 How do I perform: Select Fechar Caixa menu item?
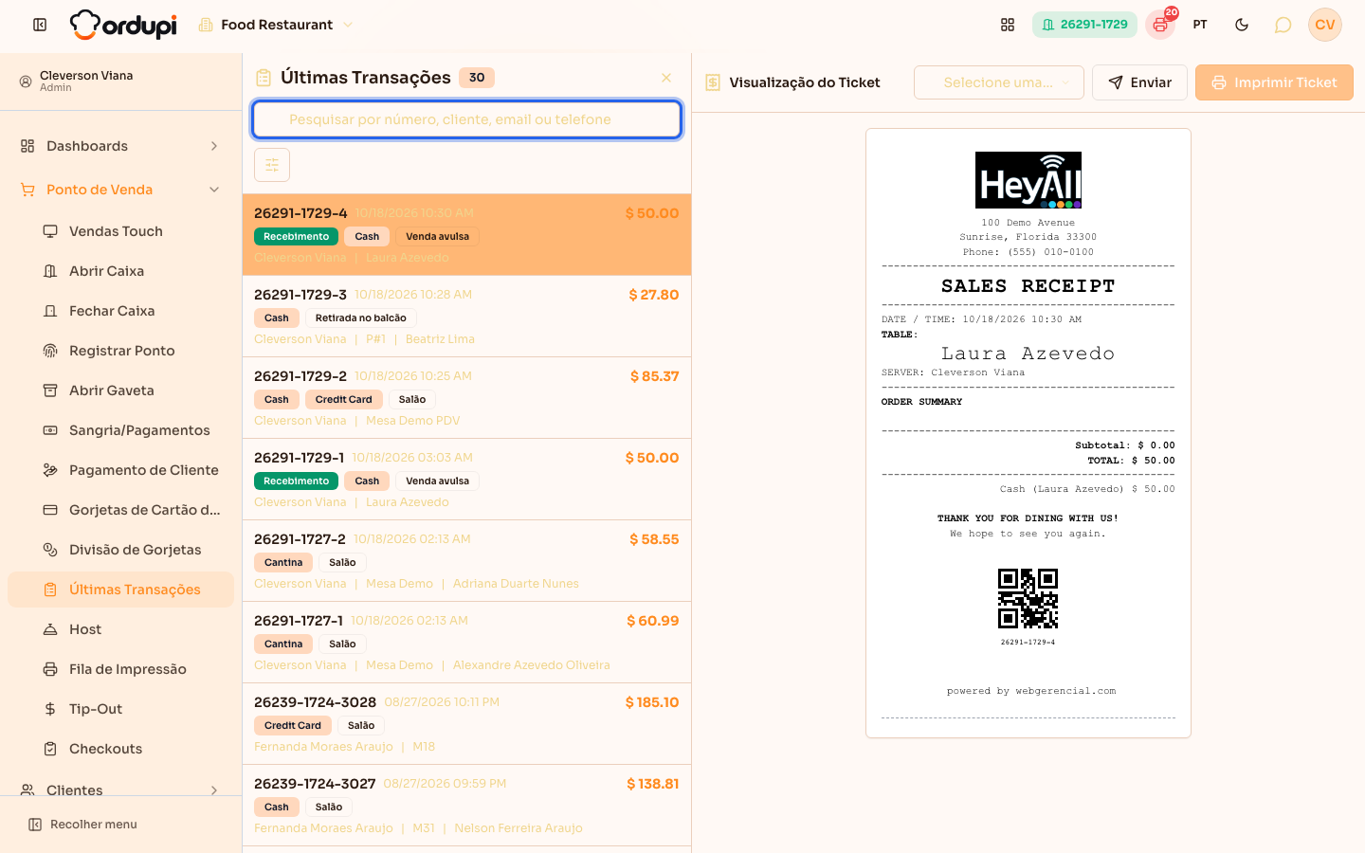pyautogui.click(x=120, y=311)
